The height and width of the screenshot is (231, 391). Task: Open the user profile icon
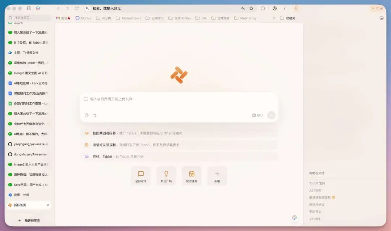tap(274, 8)
